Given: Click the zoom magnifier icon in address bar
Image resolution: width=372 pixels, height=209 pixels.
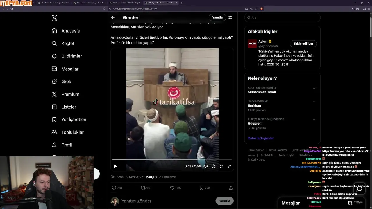Looking at the screenshot, I should coord(251,9).
